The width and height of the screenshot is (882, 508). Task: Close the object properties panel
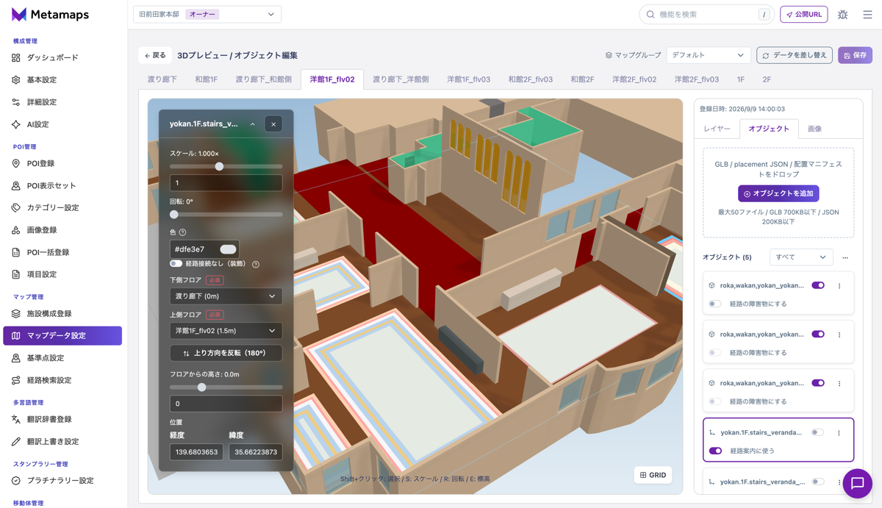tap(273, 124)
